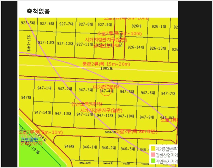Choose the 947-9대 parcel label
Viewport: 213px width, 168px height.
coord(147,117)
